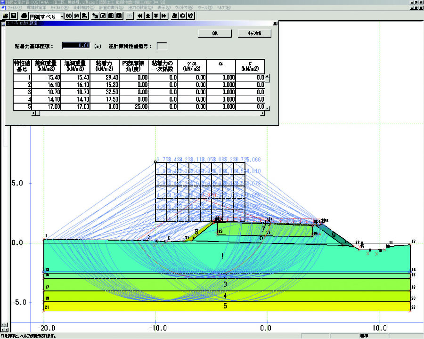Select the 17.50 cohesion cell in row 4
This screenshot has width=424, height=339.
(x=105, y=99)
